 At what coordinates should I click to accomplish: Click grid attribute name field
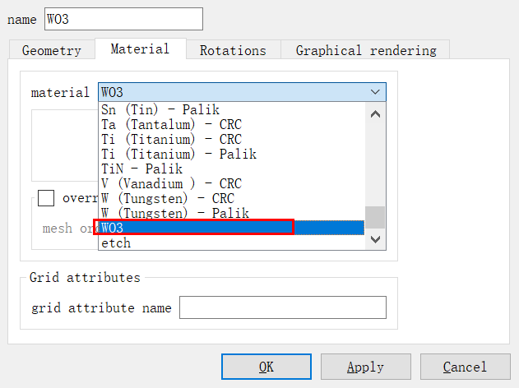click(x=283, y=307)
